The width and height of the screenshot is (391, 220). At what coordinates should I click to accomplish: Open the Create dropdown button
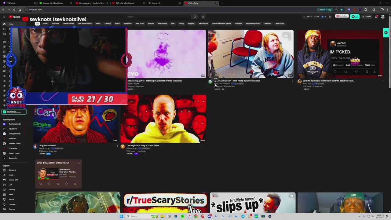click(x=366, y=17)
